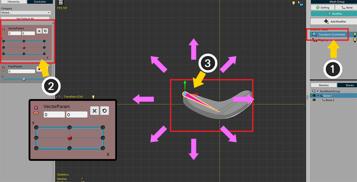Viewport: 357px width, 182px height.
Task: Switch to the Controller tab
Action: (40, 2)
